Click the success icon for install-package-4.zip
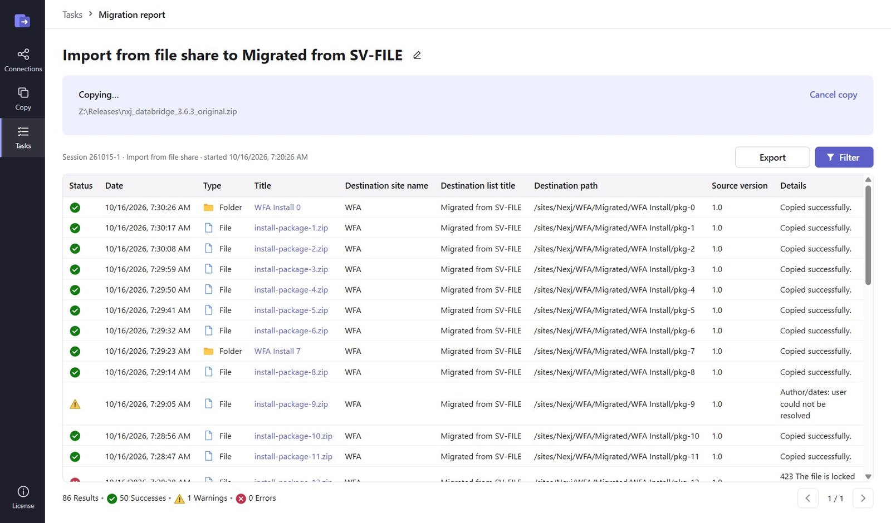891x523 pixels. point(75,290)
